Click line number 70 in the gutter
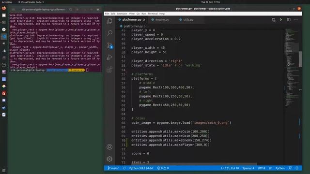 [124, 140]
